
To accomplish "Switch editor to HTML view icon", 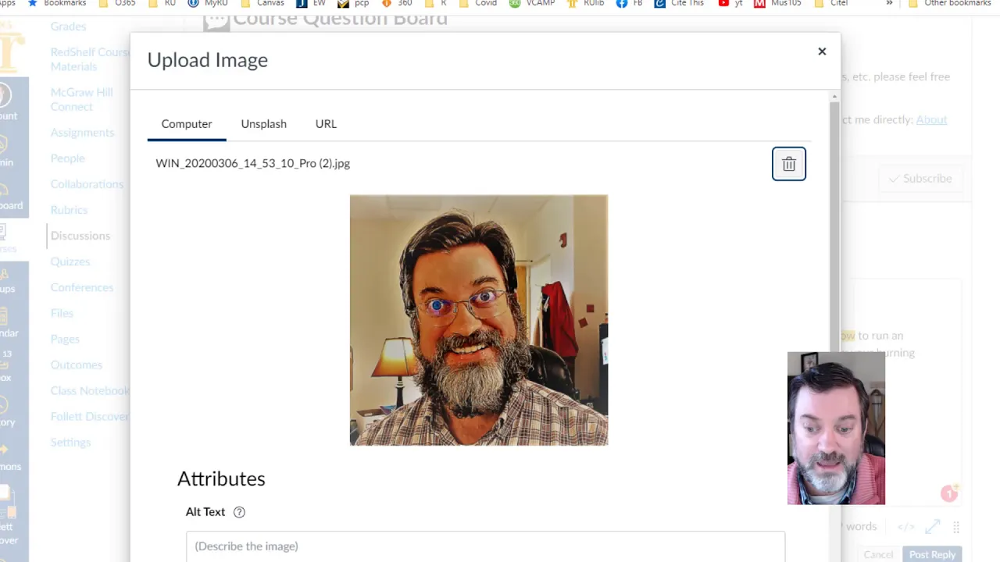I will [905, 527].
